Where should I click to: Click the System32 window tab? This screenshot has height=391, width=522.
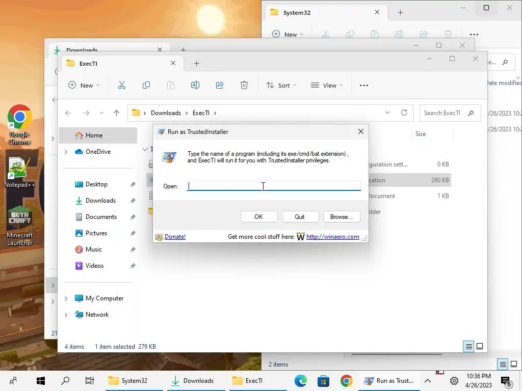[x=326, y=13]
